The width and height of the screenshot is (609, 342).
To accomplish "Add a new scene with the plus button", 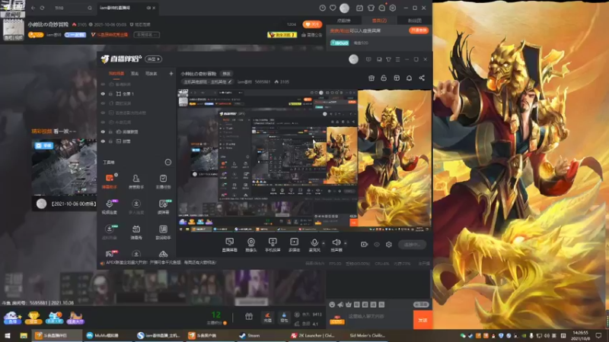I will coord(171,73).
